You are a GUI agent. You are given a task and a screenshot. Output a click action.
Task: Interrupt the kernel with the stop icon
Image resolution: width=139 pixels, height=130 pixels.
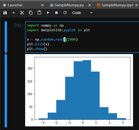56,13
